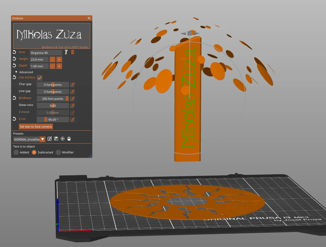Select the Modifier radio option
Screen dimensions: 326x247
click(x=58, y=152)
